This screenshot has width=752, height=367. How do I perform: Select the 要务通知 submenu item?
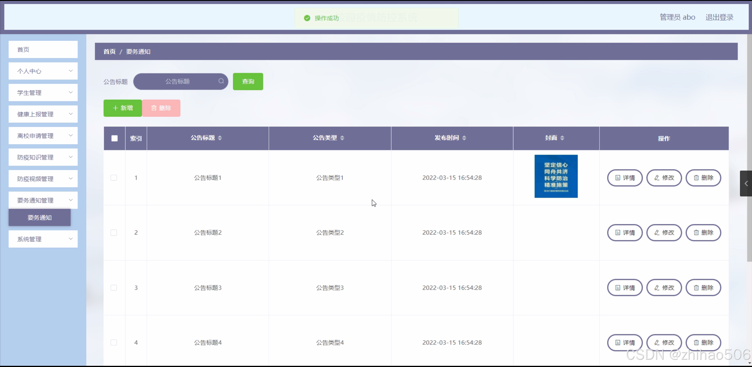(40, 218)
